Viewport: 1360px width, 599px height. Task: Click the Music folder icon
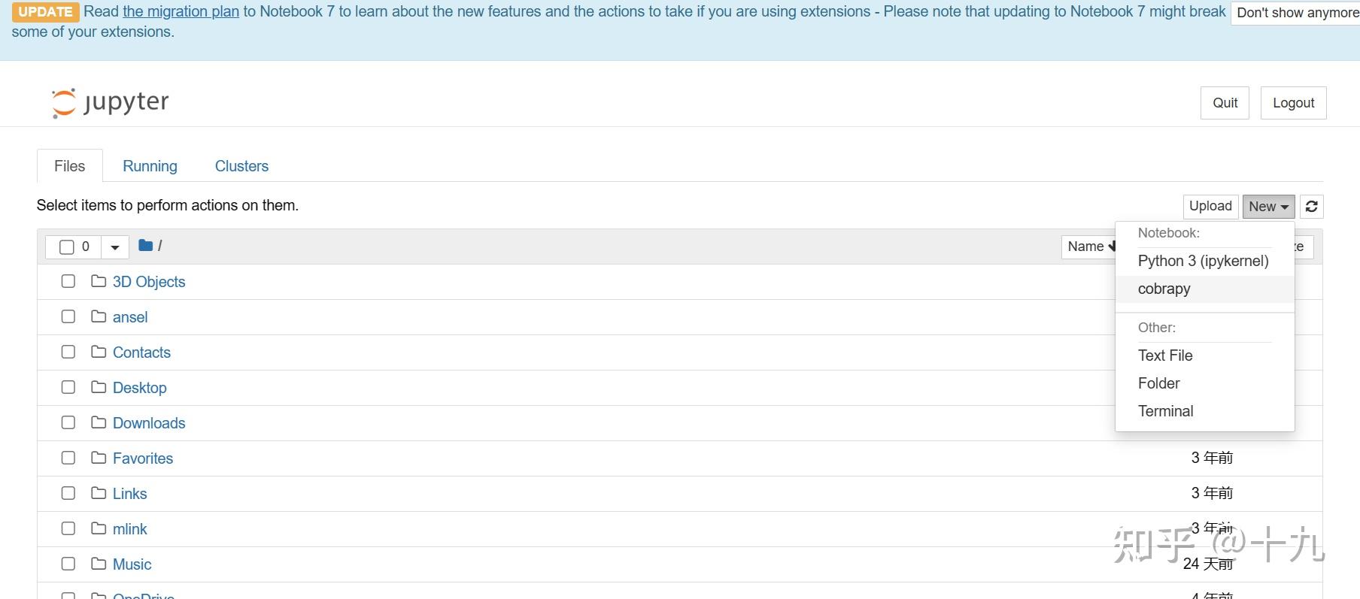[x=99, y=564]
